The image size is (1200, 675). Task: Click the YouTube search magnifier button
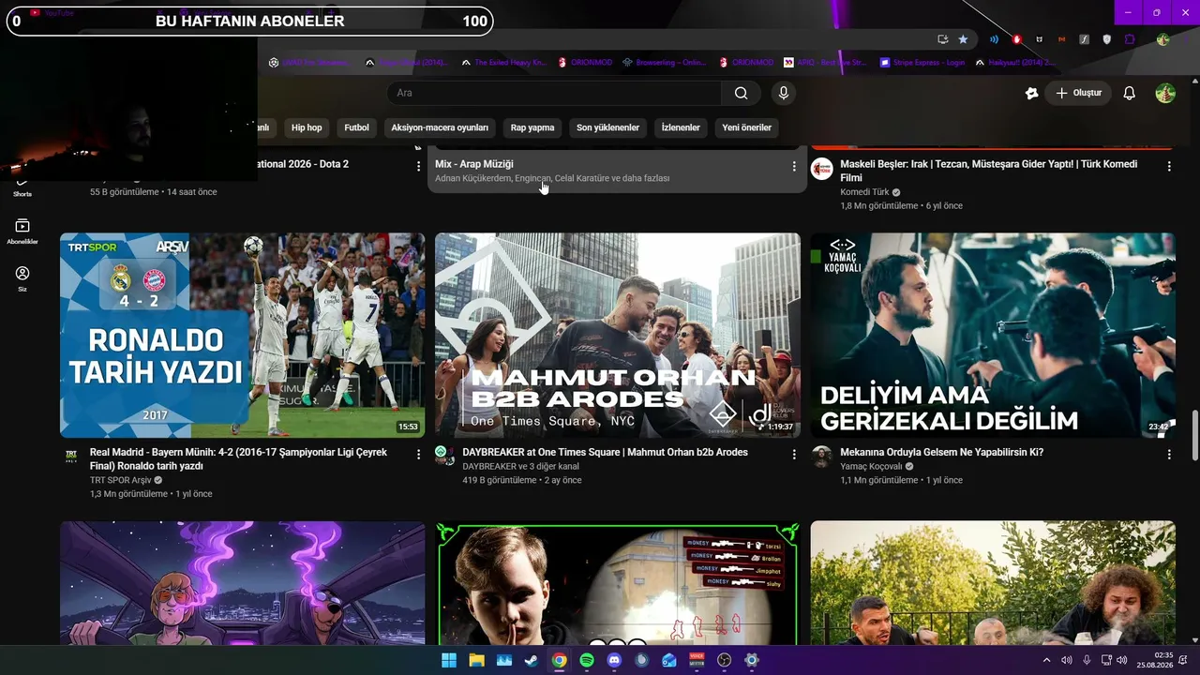pos(742,93)
